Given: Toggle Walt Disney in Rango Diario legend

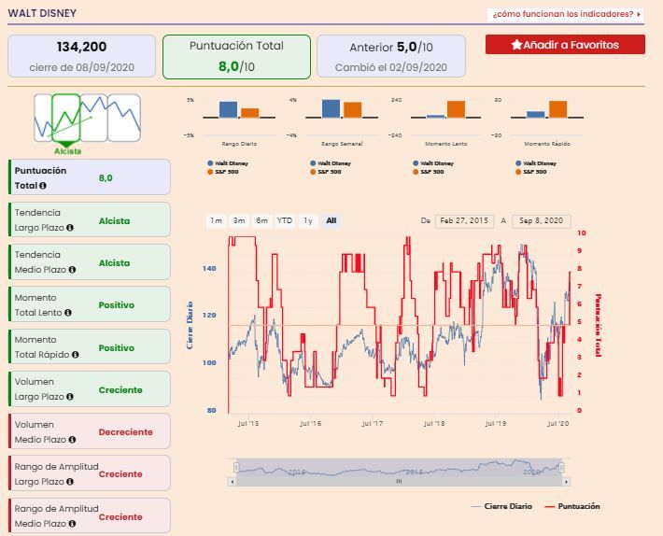Looking at the screenshot, I should click(228, 163).
